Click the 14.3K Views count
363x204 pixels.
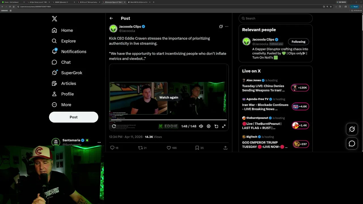click(153, 137)
